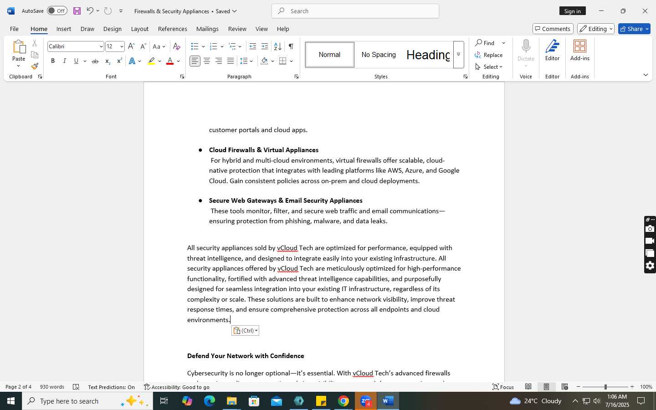Click the Undo arrow icon

[90, 11]
